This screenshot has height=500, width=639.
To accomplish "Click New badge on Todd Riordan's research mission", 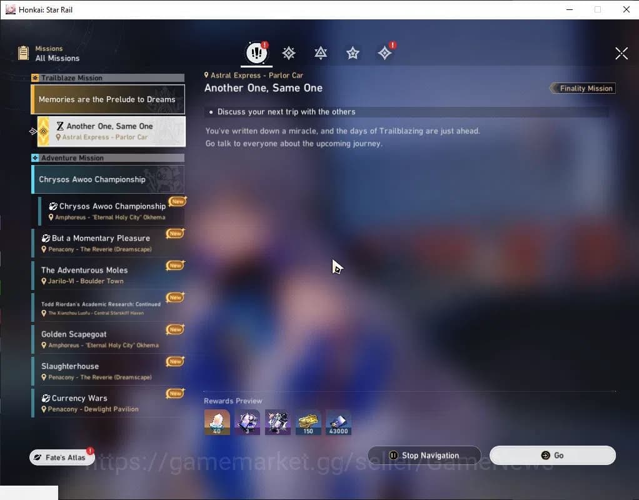I will click(175, 297).
